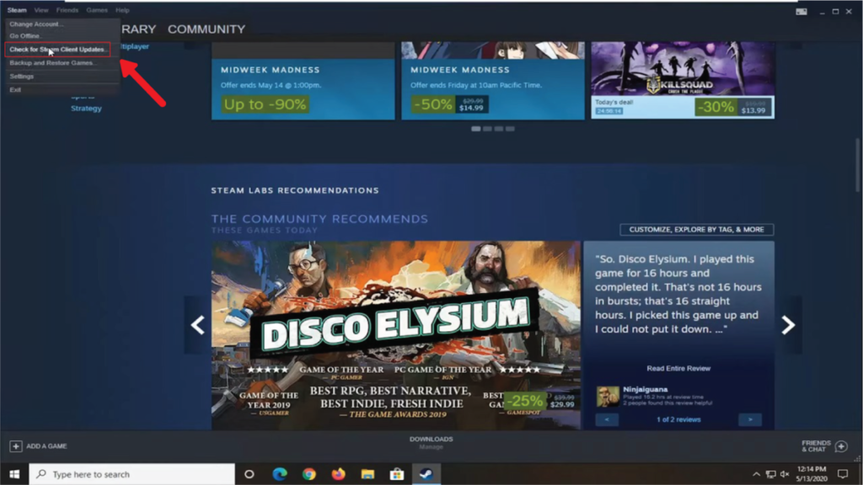Image resolution: width=863 pixels, height=485 pixels.
Task: Click the muted volume tray icon
Action: pyautogui.click(x=785, y=474)
